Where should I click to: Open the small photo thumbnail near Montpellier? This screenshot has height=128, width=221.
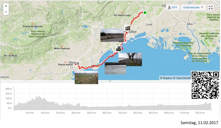click(x=128, y=28)
